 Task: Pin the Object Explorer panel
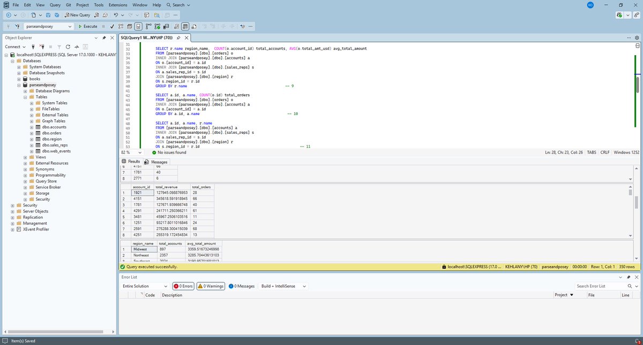[104, 38]
